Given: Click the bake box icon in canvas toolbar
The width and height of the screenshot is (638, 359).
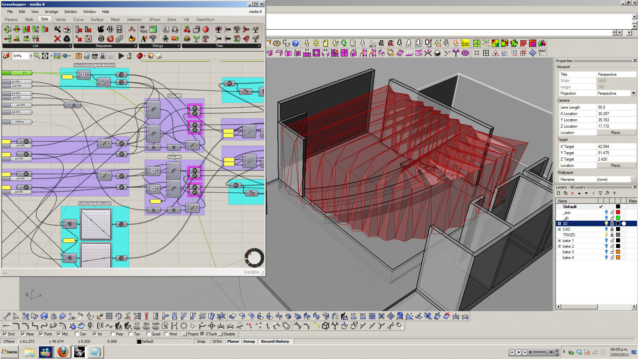Looking at the screenshot, I should point(79,56).
